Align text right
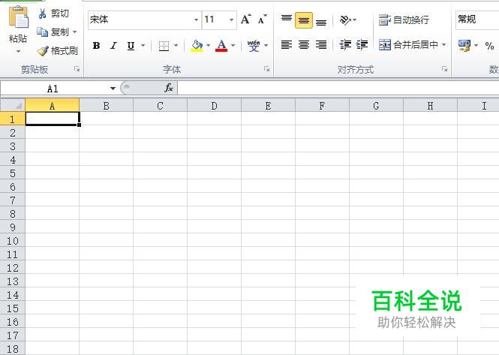 [321, 45]
